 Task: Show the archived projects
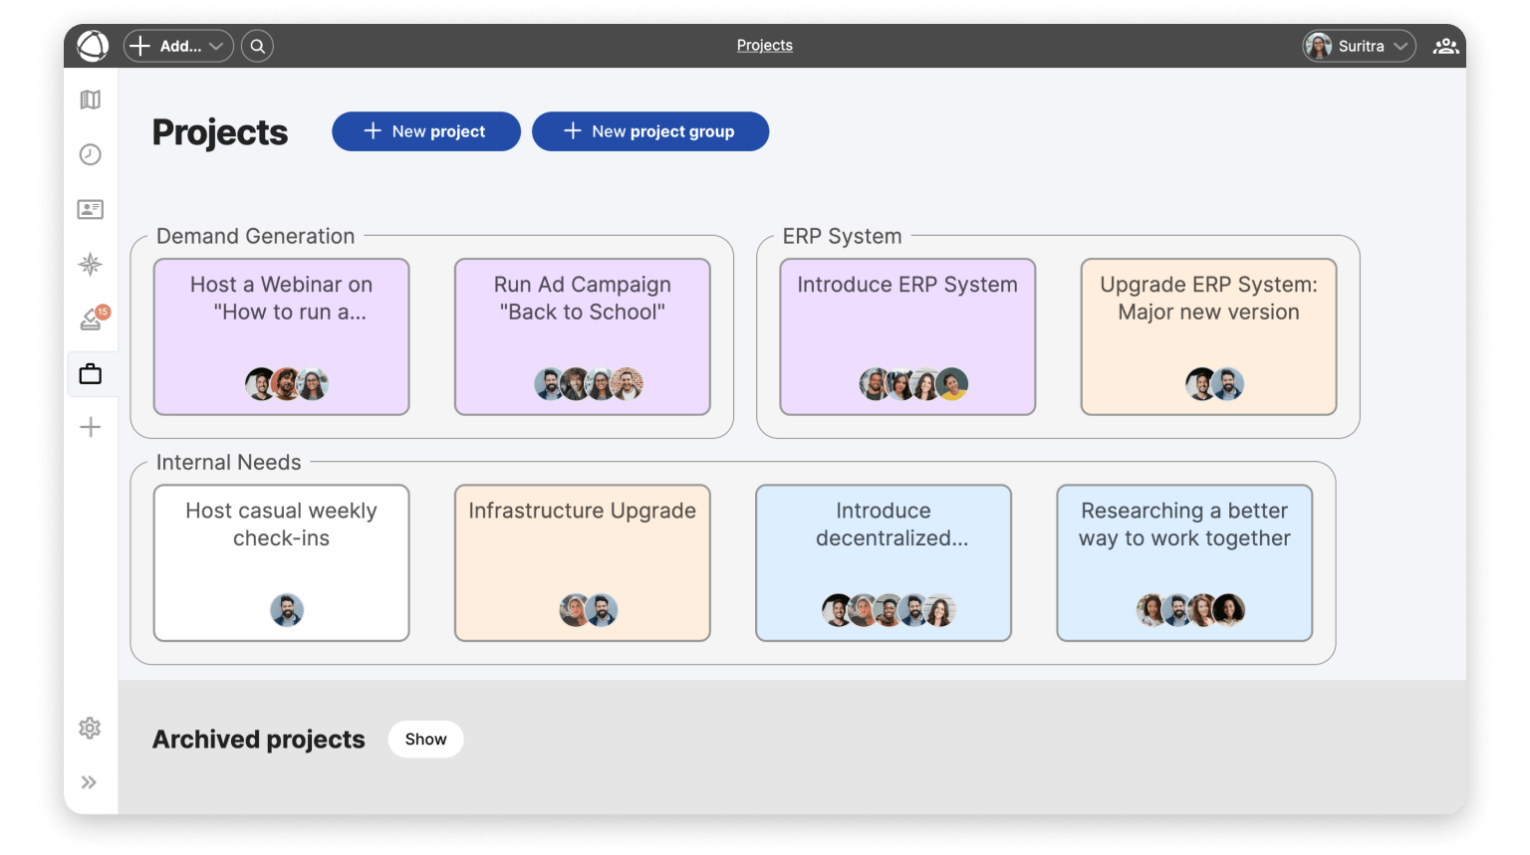pos(425,740)
